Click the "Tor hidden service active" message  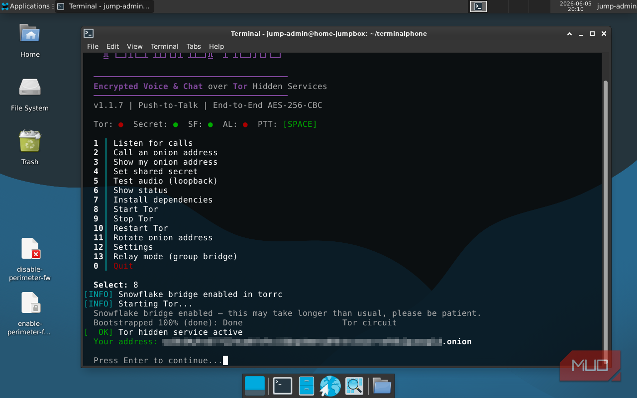(x=180, y=332)
